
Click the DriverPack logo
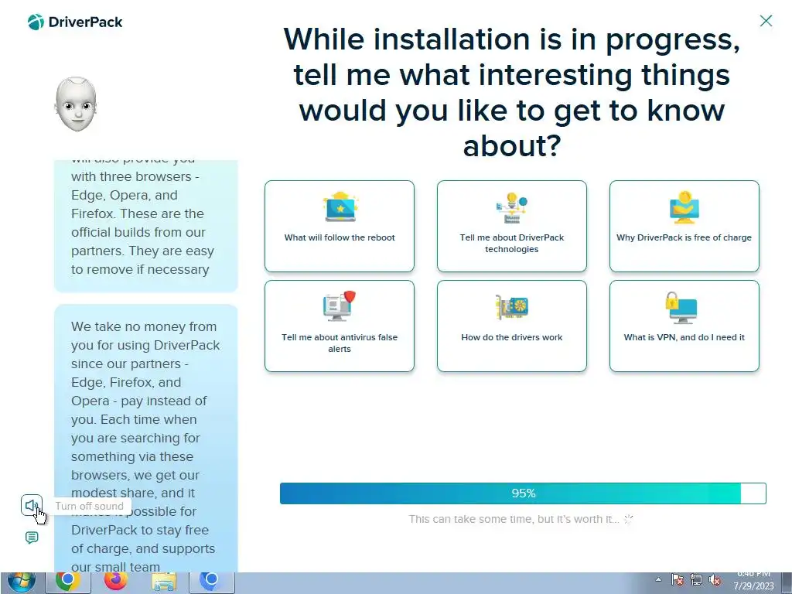click(x=75, y=22)
